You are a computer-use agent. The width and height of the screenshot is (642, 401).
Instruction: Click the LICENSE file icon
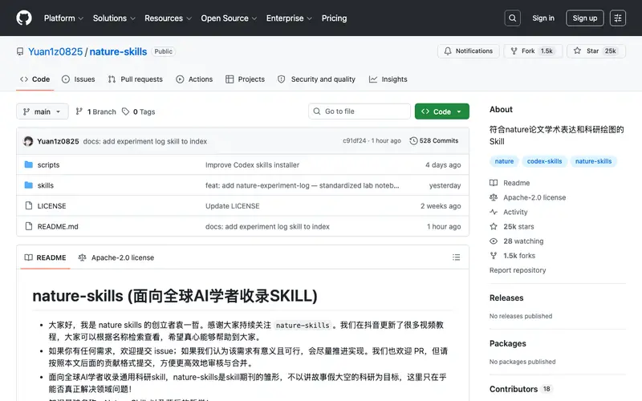(29, 205)
